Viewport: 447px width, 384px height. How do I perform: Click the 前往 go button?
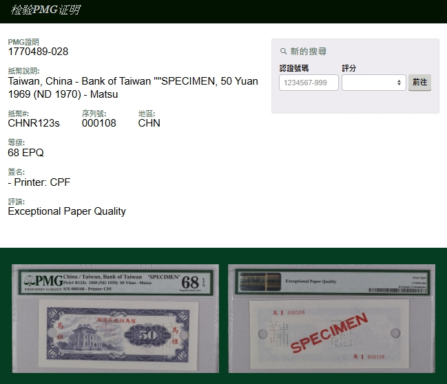[x=419, y=83]
